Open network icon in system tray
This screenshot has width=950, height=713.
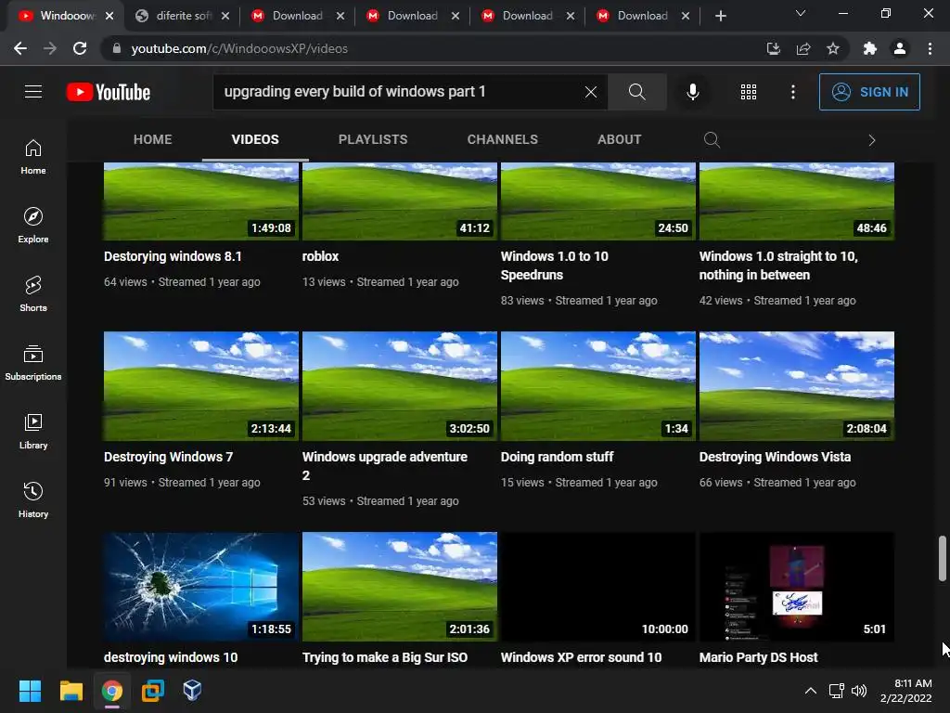(837, 691)
